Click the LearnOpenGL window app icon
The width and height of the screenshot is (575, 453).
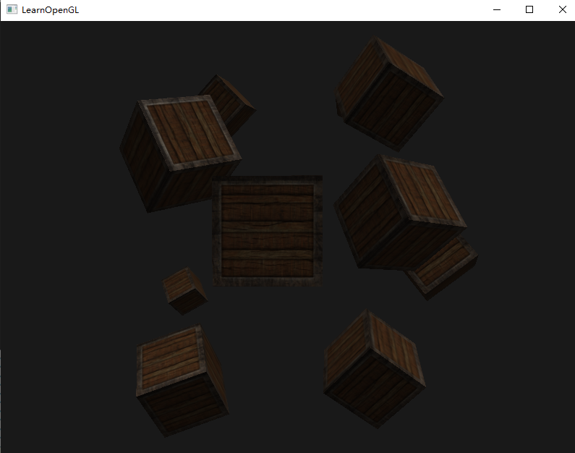pos(12,9)
